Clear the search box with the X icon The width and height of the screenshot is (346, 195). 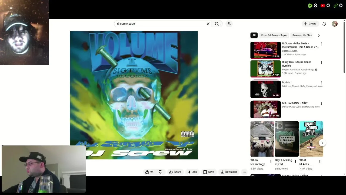pos(208,24)
